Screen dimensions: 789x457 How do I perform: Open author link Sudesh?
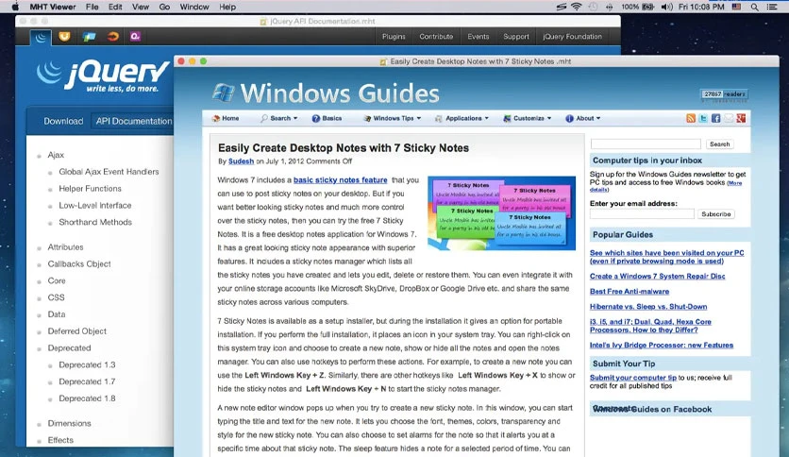[241, 161]
